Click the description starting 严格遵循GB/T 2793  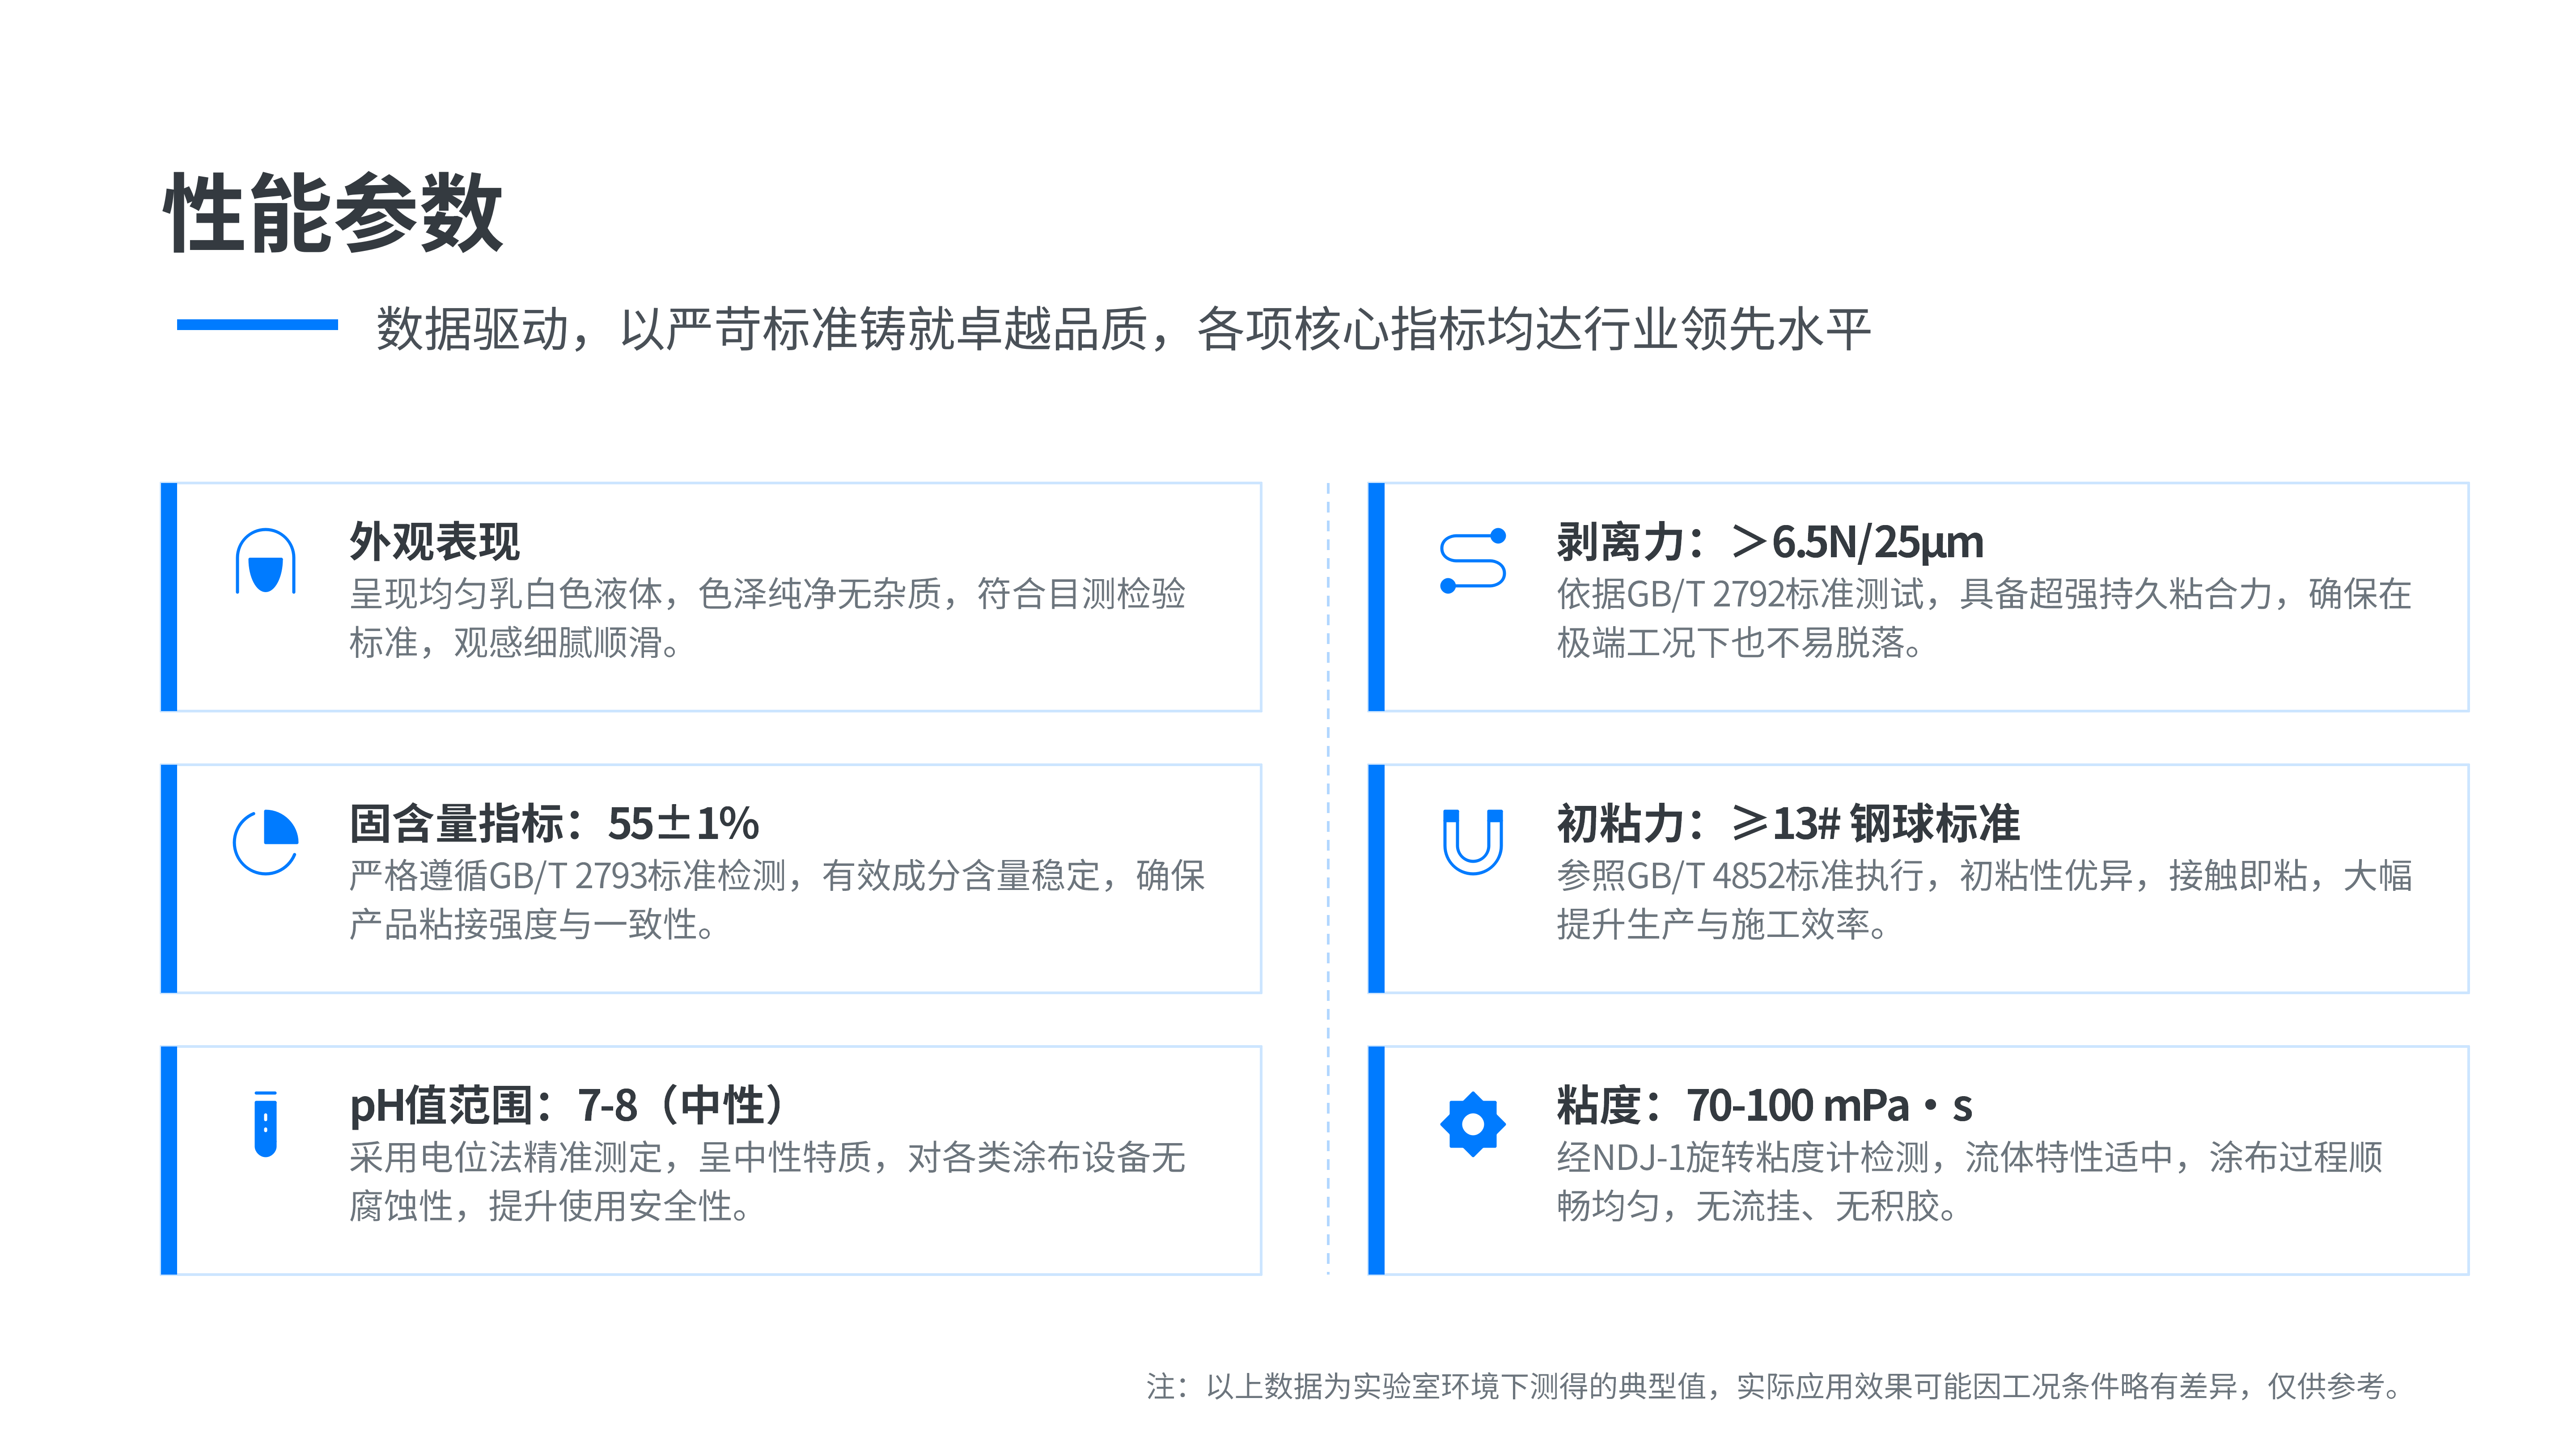777,900
